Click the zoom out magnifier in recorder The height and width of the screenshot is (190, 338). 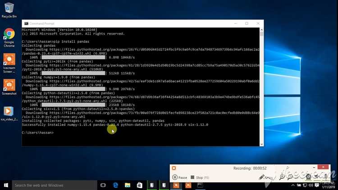[290, 177]
